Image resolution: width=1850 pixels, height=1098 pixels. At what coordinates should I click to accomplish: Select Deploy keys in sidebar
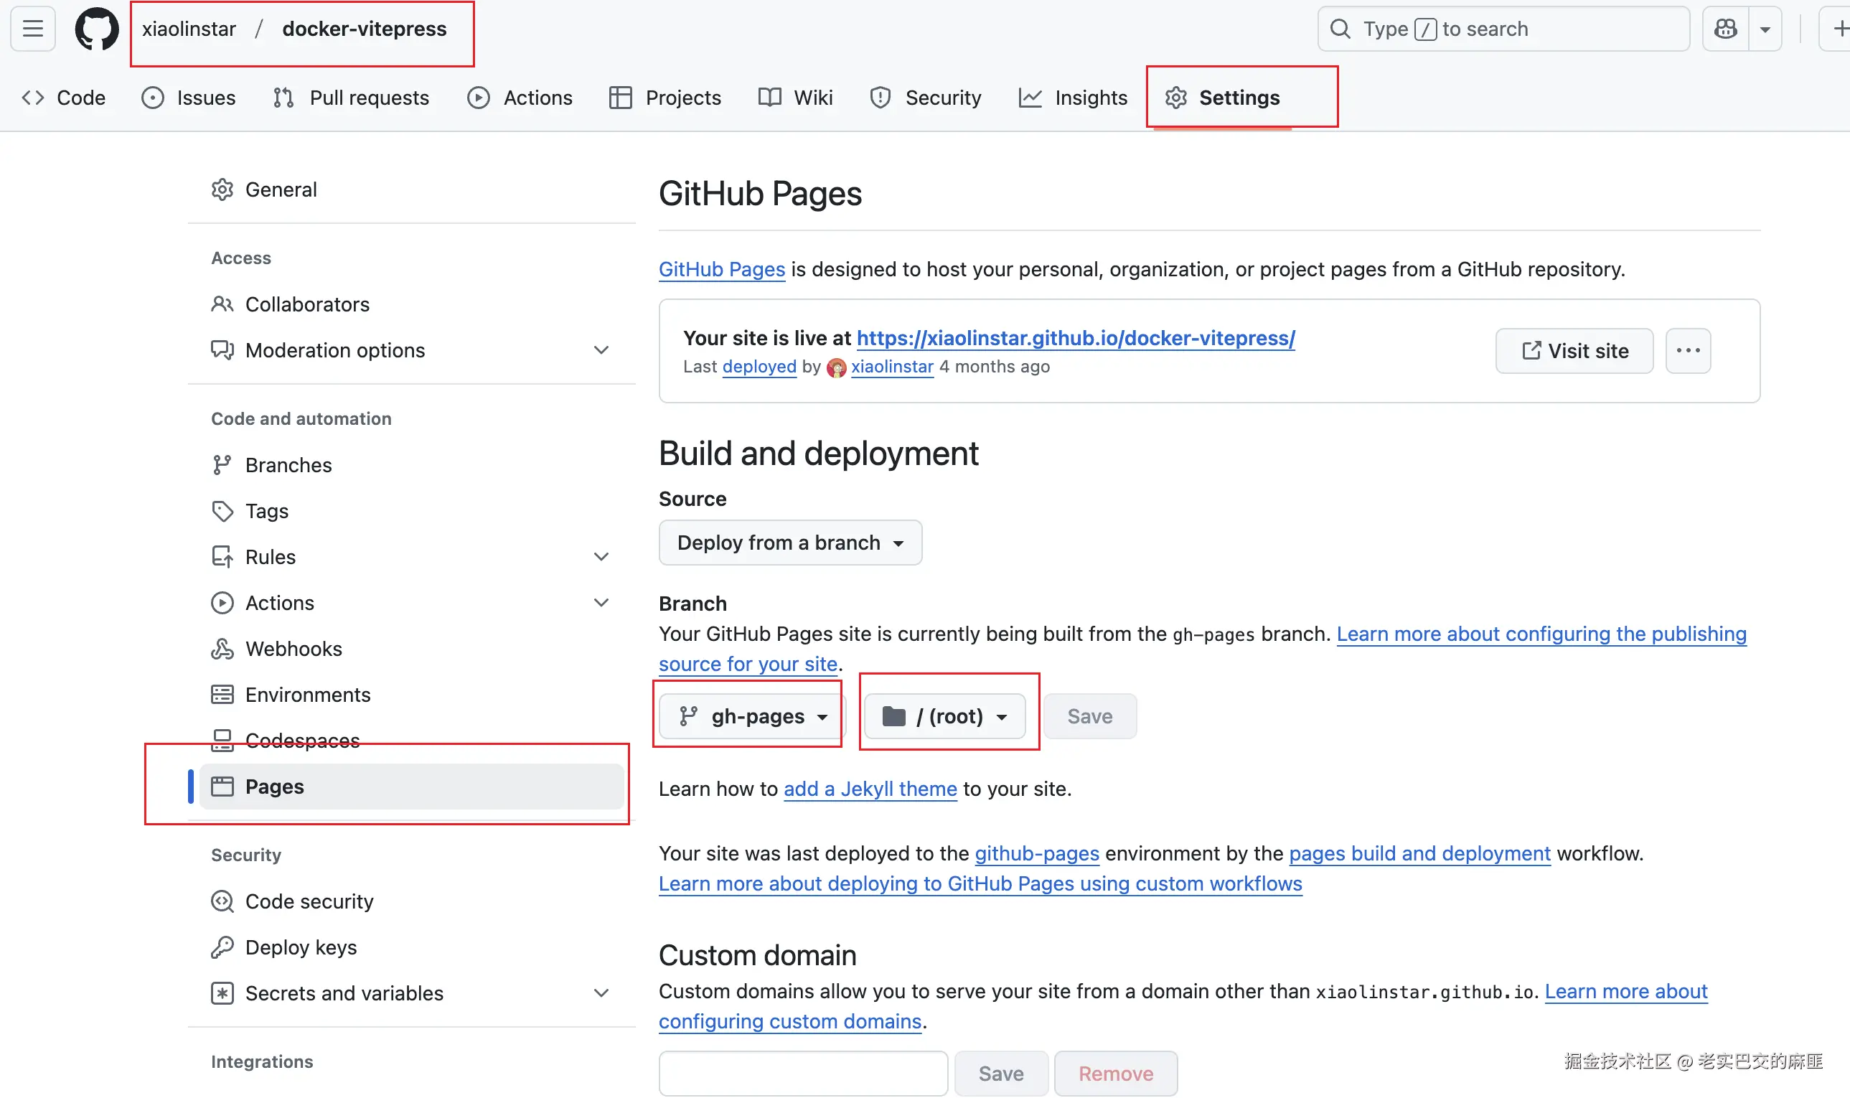tap(300, 947)
